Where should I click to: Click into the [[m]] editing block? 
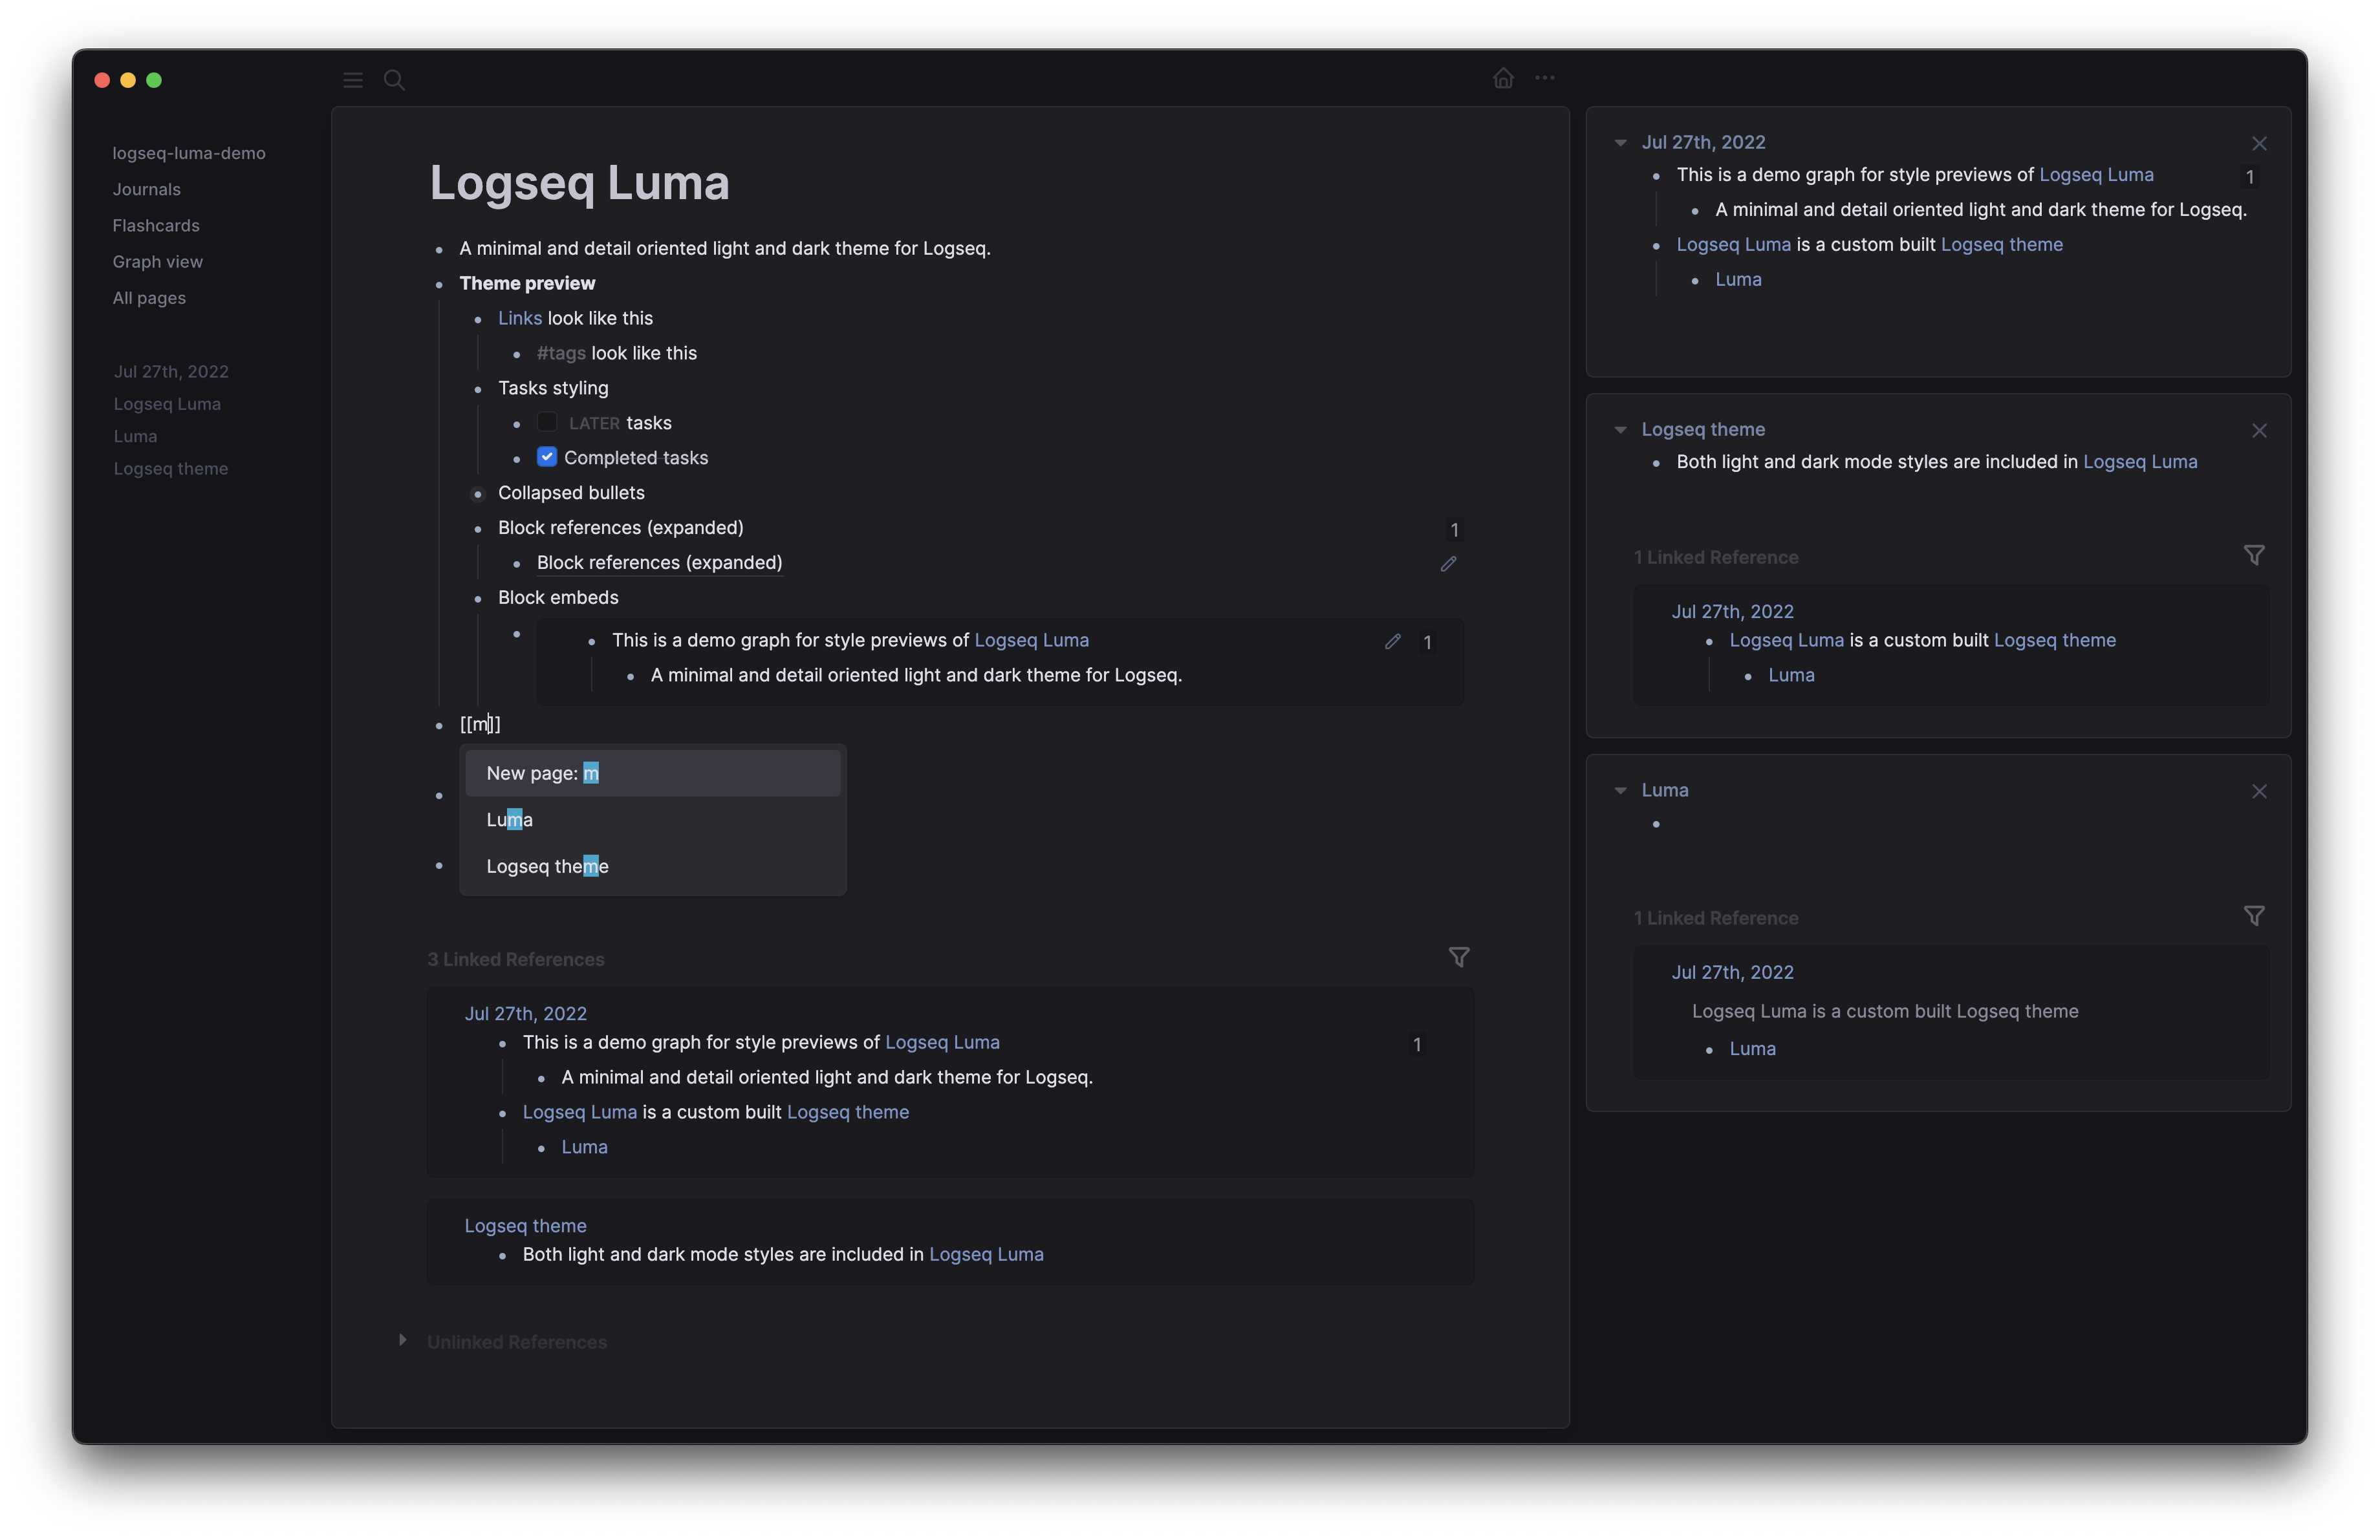point(960,723)
